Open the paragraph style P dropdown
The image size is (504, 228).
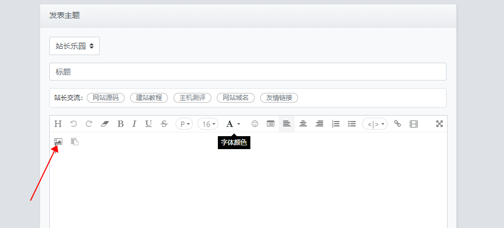point(184,124)
